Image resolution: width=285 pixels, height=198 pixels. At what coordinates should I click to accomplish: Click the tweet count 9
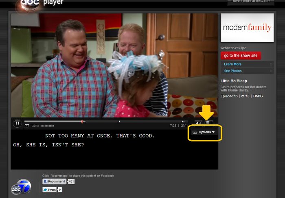(x=60, y=190)
